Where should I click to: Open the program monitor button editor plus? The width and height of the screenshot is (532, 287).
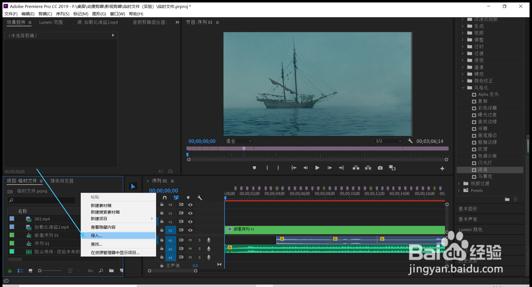pos(442,169)
